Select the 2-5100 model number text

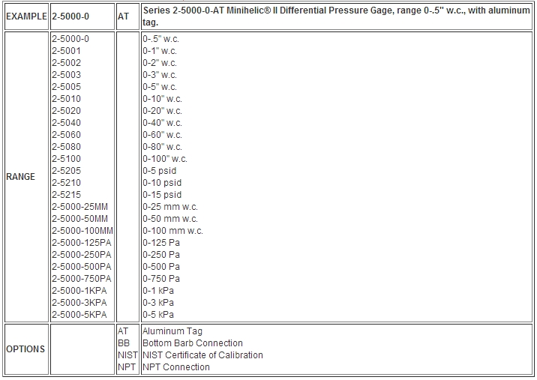(67, 159)
